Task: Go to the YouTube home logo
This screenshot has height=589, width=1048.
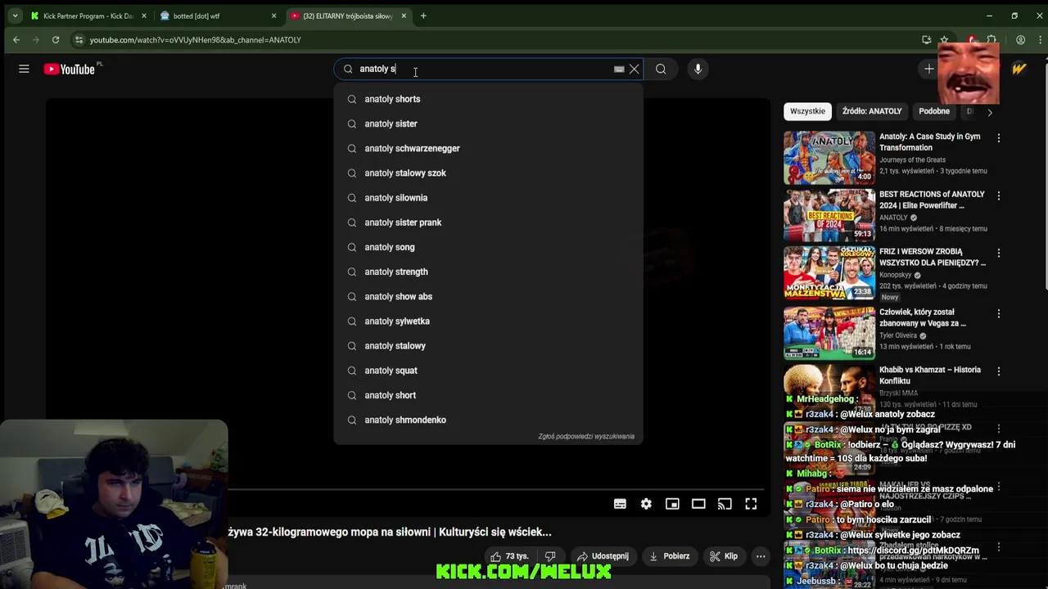Action: (70, 70)
